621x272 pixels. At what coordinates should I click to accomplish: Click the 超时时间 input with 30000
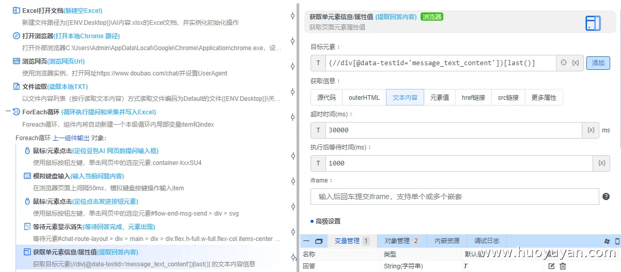[454, 130]
